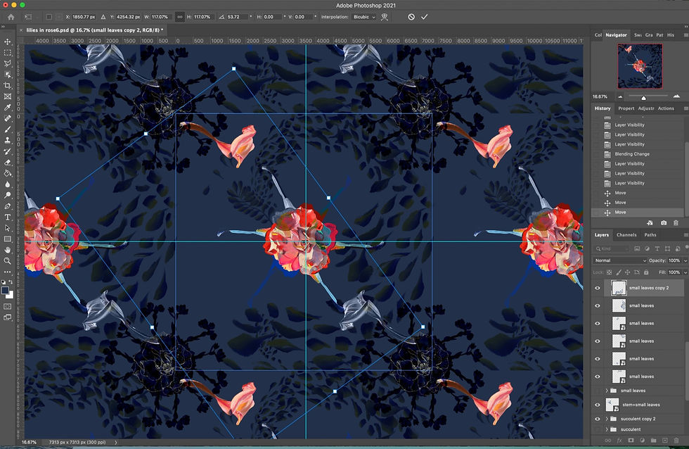689x449 pixels.
Task: Select the Blending Change history state
Action: pyautogui.click(x=632, y=154)
